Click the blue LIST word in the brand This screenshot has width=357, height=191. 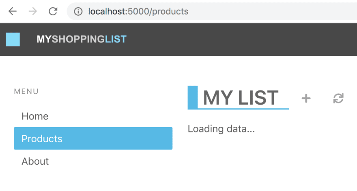coord(116,39)
